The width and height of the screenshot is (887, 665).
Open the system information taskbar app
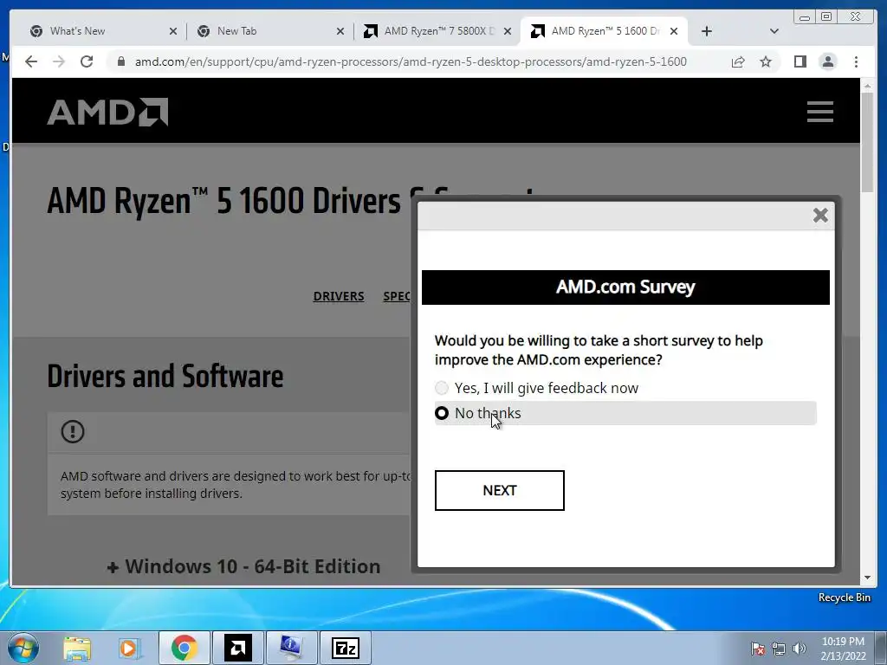(x=291, y=648)
